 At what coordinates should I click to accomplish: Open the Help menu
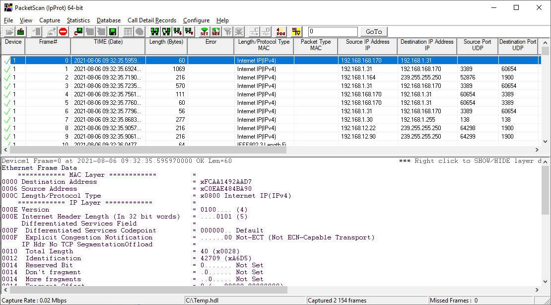tap(222, 20)
